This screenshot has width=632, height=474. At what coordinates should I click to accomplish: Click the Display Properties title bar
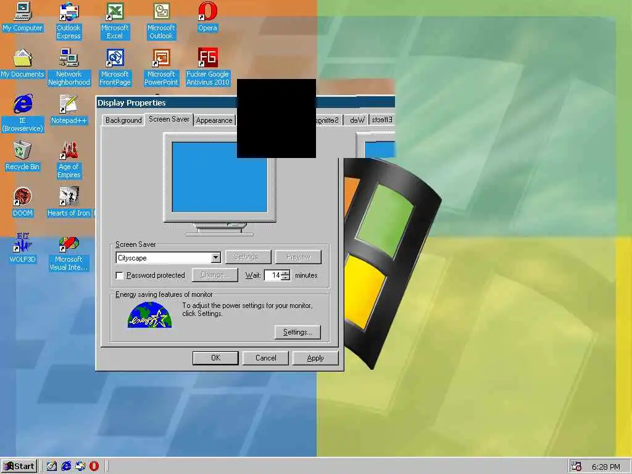[167, 103]
